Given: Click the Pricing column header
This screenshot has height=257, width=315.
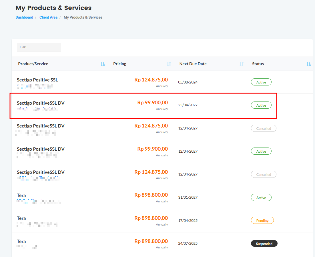Looking at the screenshot, I should (120, 64).
